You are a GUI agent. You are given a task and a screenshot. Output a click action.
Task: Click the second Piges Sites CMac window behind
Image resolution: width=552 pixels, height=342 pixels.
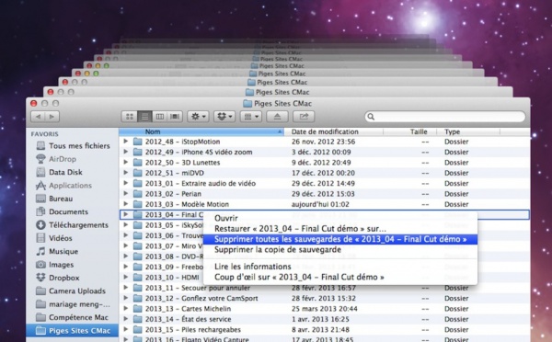[278, 92]
